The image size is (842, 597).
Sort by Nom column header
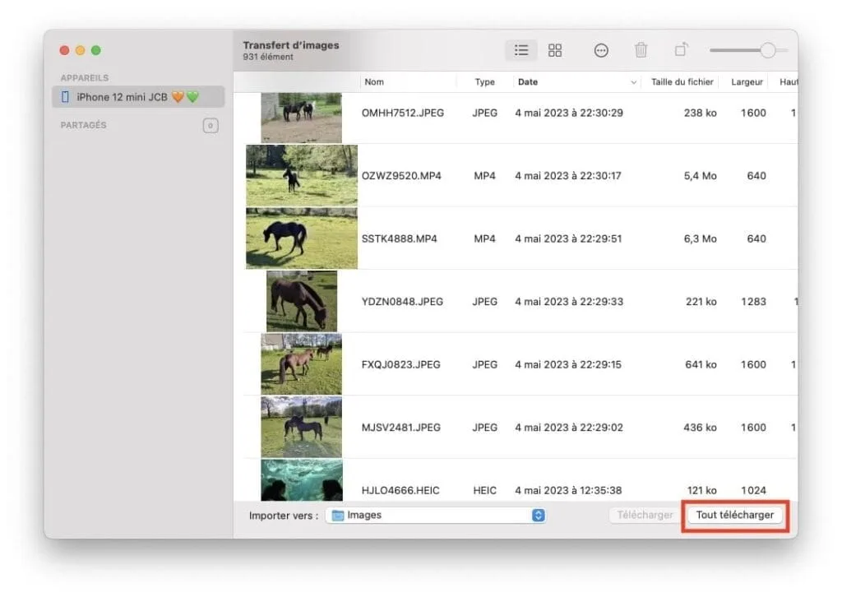coord(375,82)
